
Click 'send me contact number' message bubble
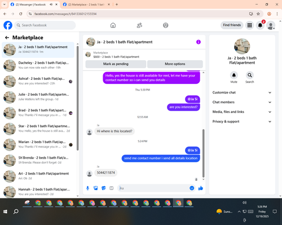tap(161, 158)
